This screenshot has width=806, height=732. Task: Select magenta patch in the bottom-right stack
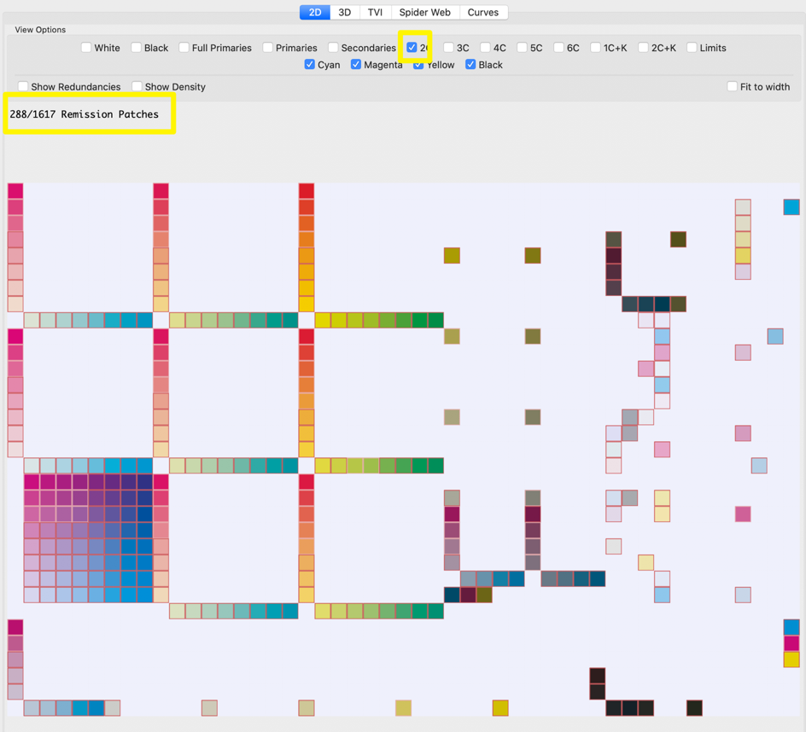[x=791, y=643]
